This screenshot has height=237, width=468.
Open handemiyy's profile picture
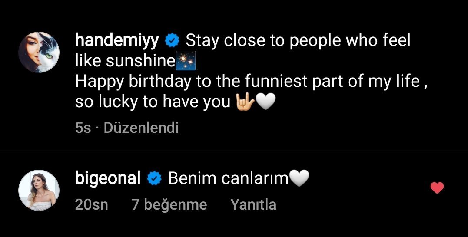39,52
